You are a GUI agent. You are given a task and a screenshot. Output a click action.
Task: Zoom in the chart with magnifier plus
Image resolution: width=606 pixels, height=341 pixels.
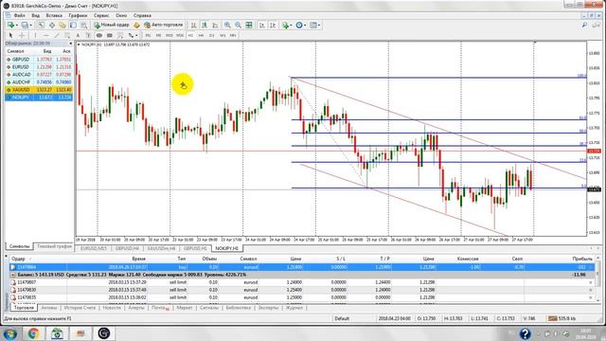(227, 26)
